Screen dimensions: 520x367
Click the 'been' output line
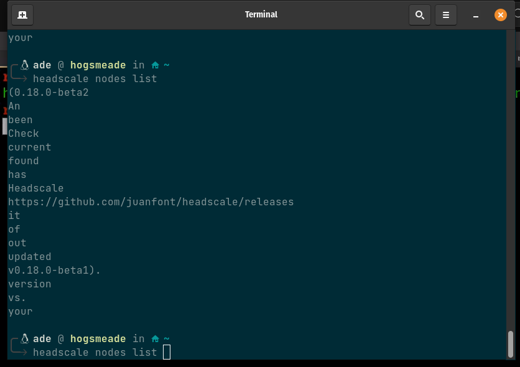(21, 119)
